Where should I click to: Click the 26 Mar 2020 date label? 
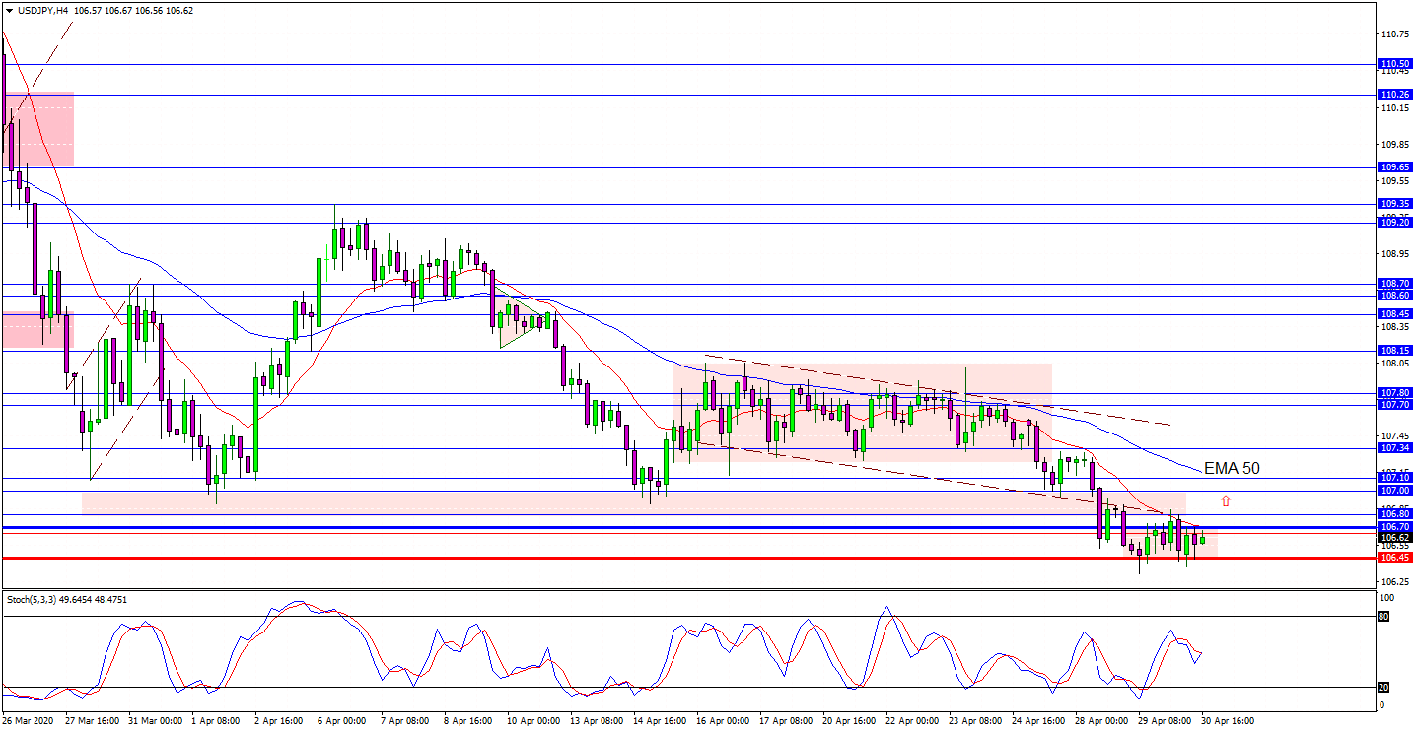[30, 721]
